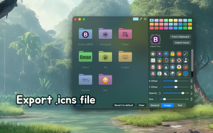The height and width of the screenshot is (133, 213).
Task: Select the pink folder labeled Folder
Action: 125,34
